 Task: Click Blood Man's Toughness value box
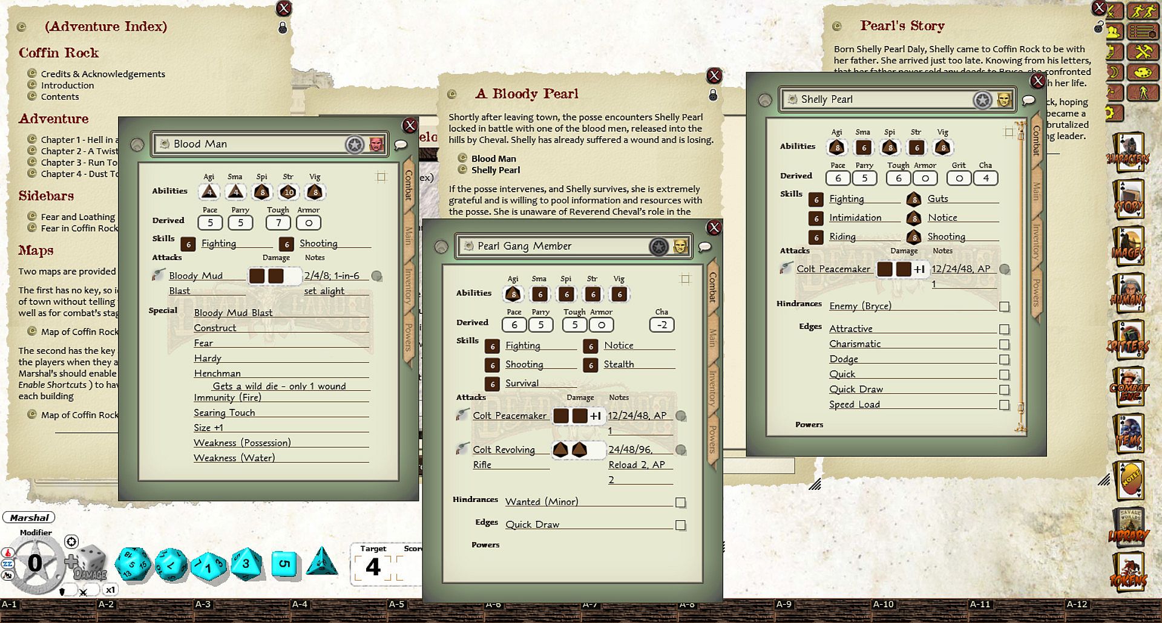[278, 223]
